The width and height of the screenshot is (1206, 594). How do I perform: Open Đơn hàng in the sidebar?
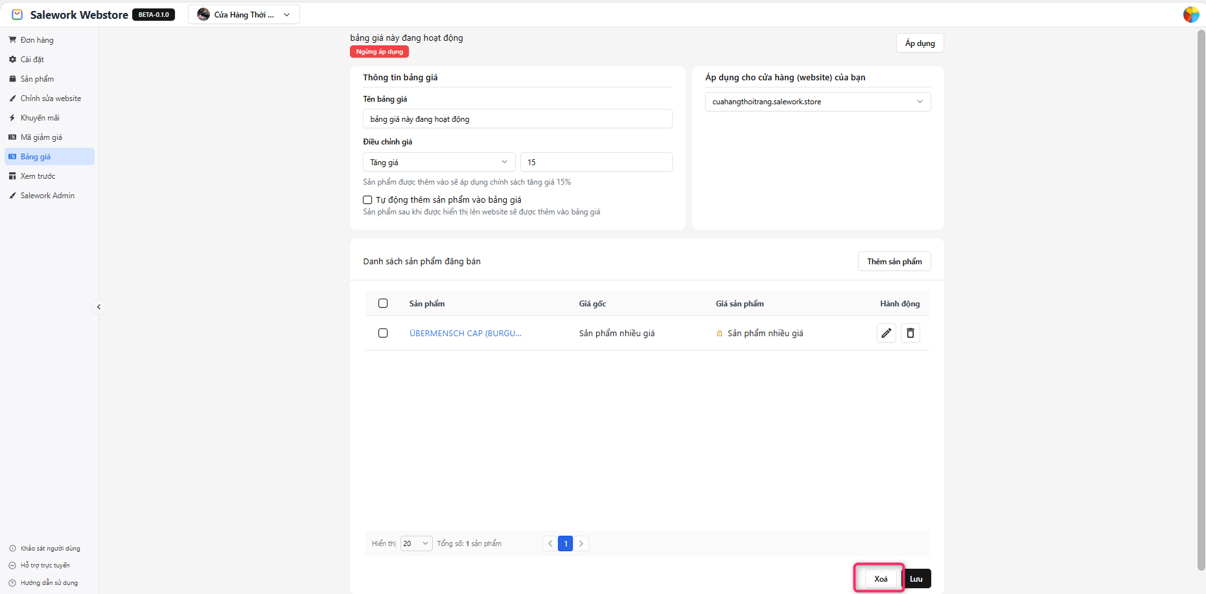pos(37,40)
